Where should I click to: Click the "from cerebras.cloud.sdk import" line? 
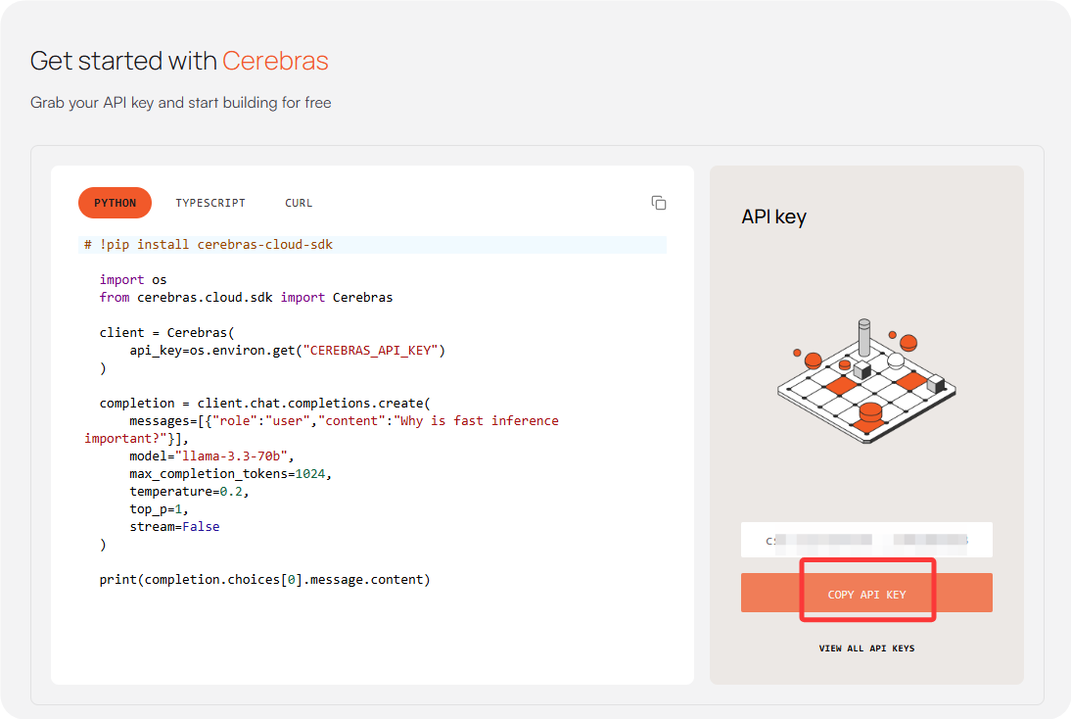[x=246, y=297]
